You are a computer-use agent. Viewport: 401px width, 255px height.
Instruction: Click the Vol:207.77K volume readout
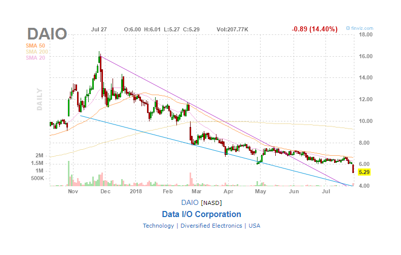232,29
